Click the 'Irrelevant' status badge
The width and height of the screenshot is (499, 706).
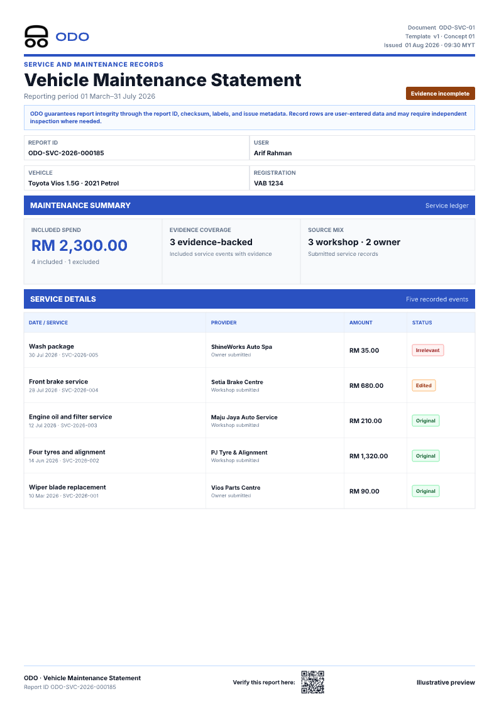pyautogui.click(x=427, y=350)
